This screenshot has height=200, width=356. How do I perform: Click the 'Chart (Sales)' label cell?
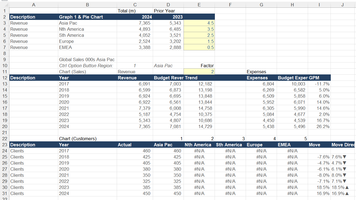[87, 72]
